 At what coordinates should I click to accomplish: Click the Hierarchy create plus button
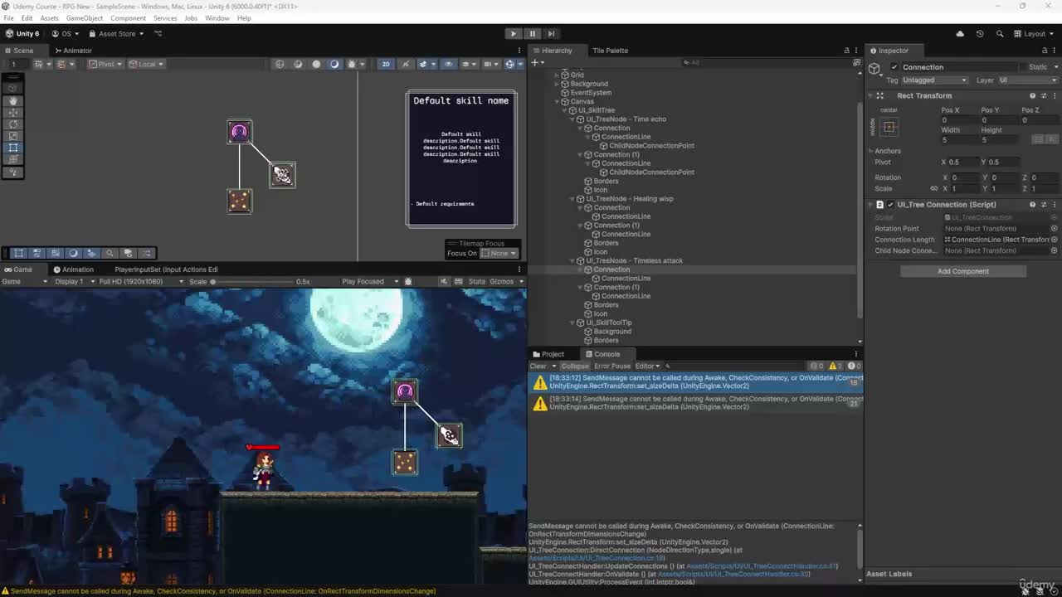(x=536, y=63)
